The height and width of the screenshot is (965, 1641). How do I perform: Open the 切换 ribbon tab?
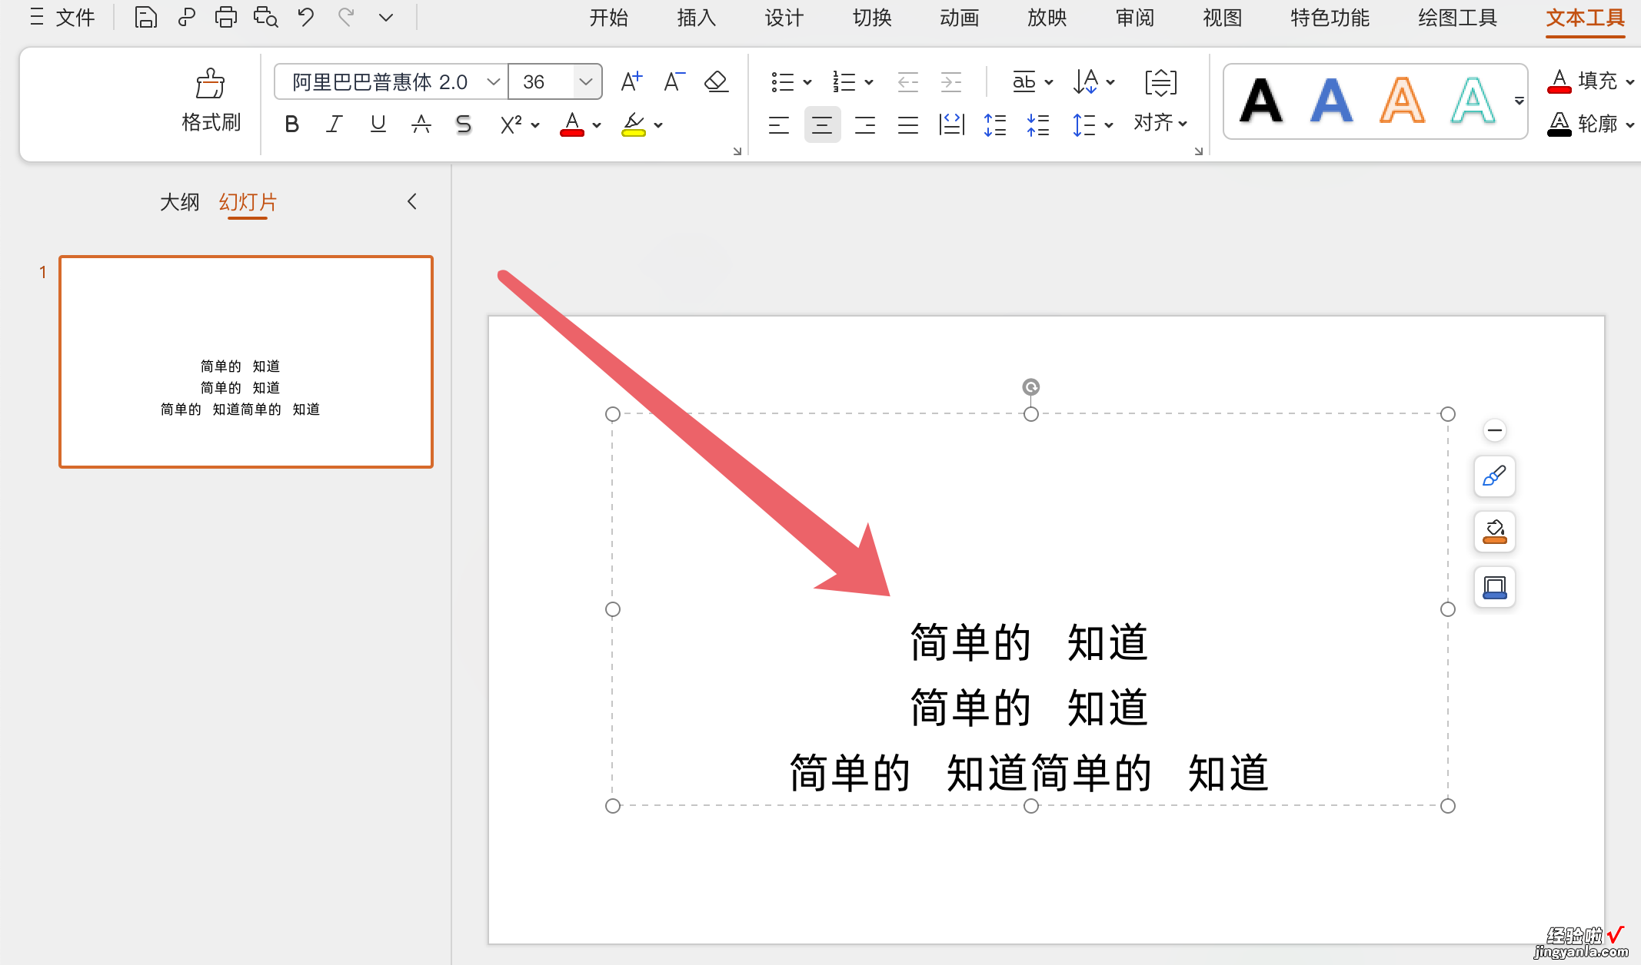(871, 18)
